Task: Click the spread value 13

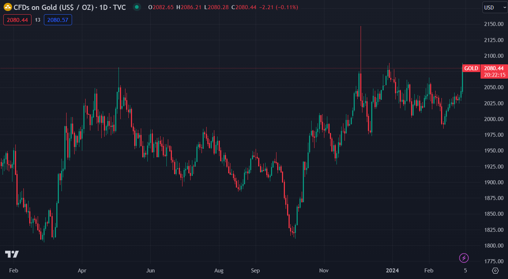Action: (x=38, y=20)
